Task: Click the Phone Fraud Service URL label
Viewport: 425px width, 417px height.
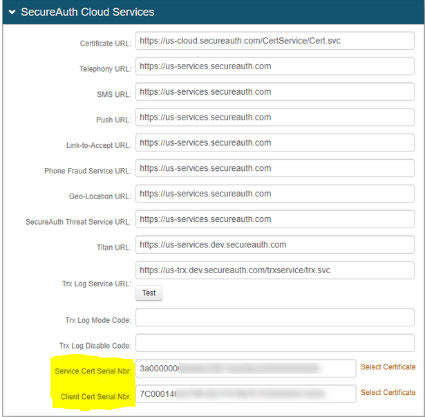Action: tap(88, 171)
